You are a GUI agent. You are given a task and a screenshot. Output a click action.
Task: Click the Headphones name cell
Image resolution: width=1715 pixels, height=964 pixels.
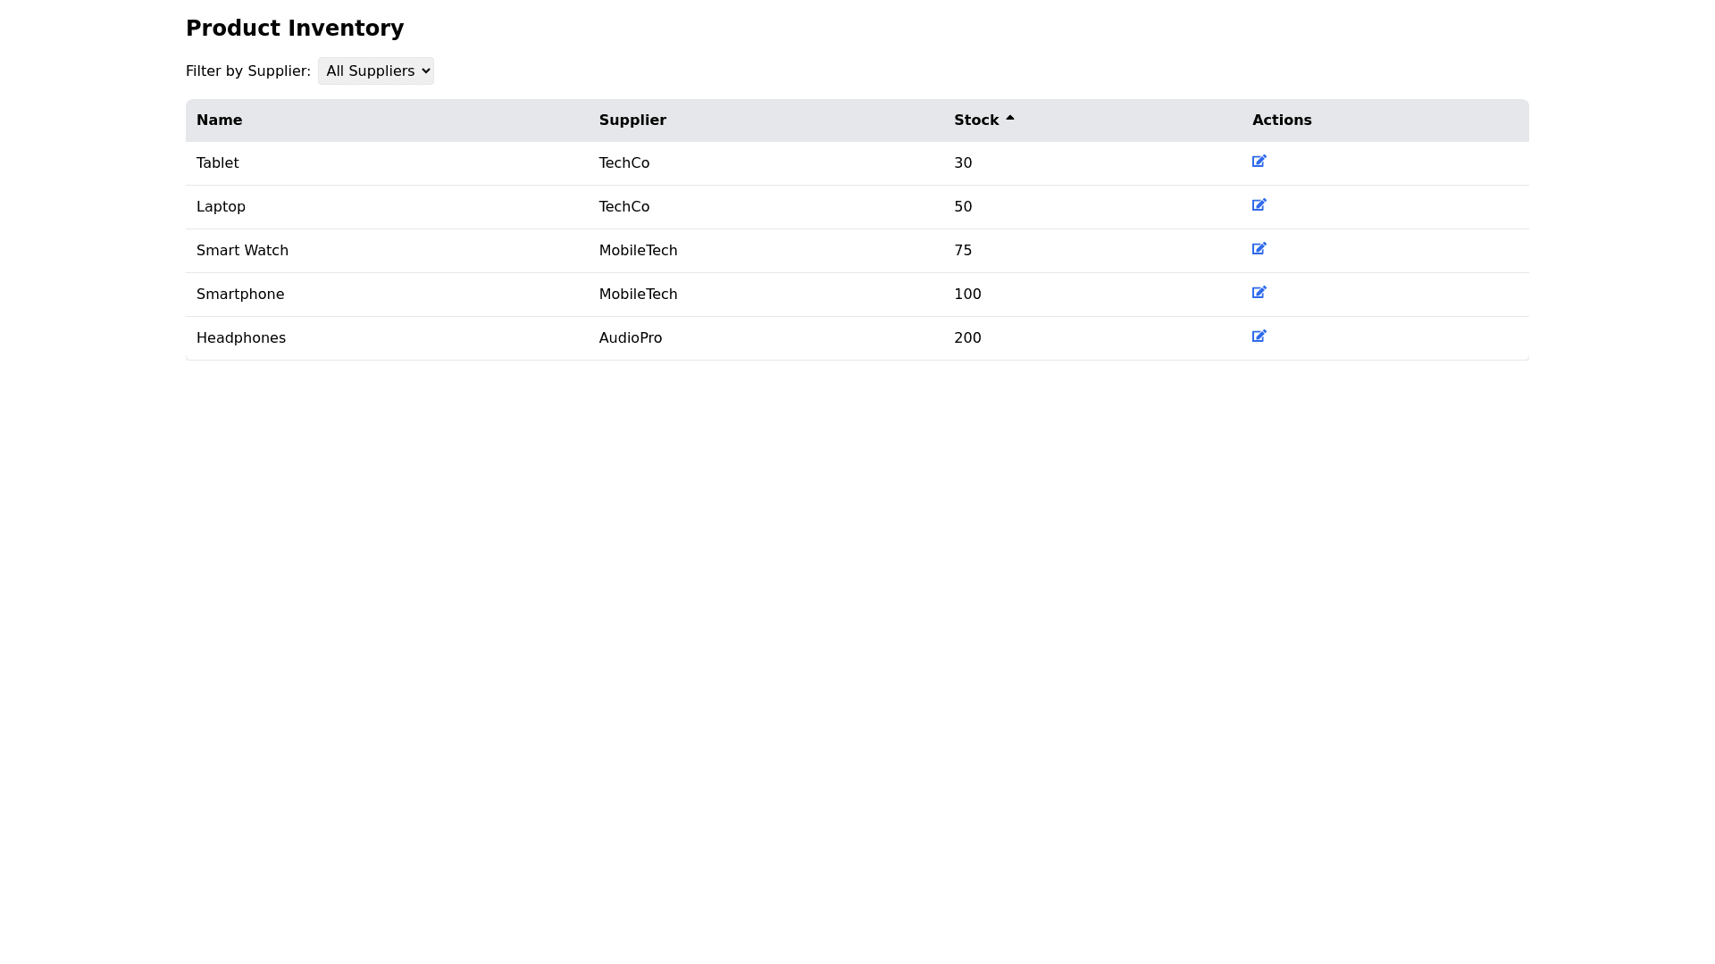coord(241,338)
